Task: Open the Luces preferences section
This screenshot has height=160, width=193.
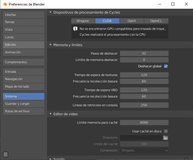Action: tap(24, 37)
